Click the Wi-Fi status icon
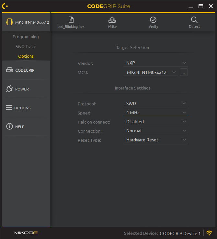The height and width of the screenshot is (239, 217). pyautogui.click(x=209, y=233)
